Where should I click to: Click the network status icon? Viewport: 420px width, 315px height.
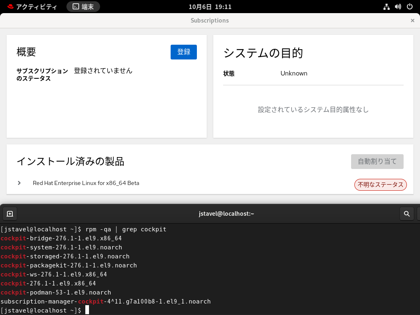click(386, 7)
